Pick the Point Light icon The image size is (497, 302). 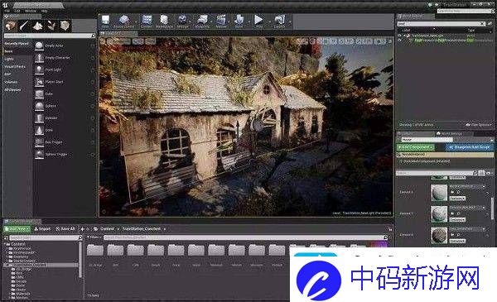click(39, 70)
